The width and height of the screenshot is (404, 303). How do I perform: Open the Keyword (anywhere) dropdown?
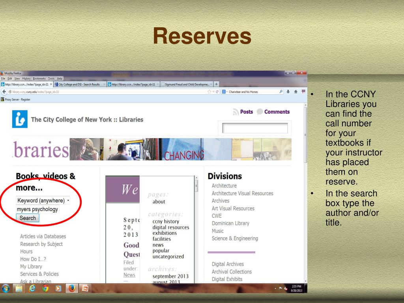click(43, 200)
